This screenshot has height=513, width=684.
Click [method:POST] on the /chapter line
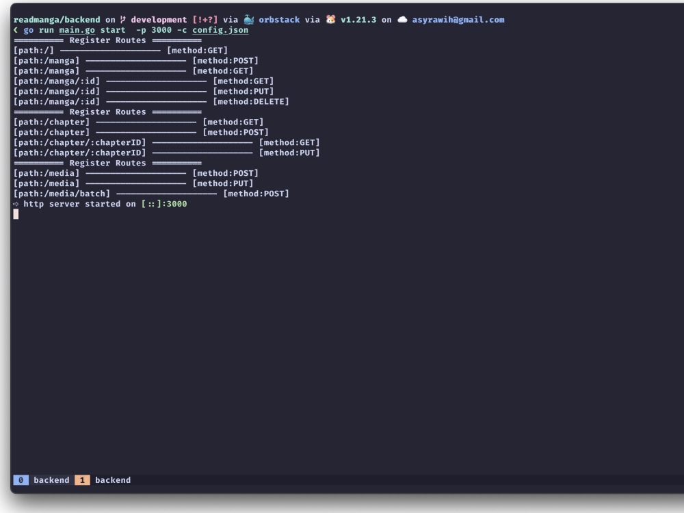tap(235, 132)
